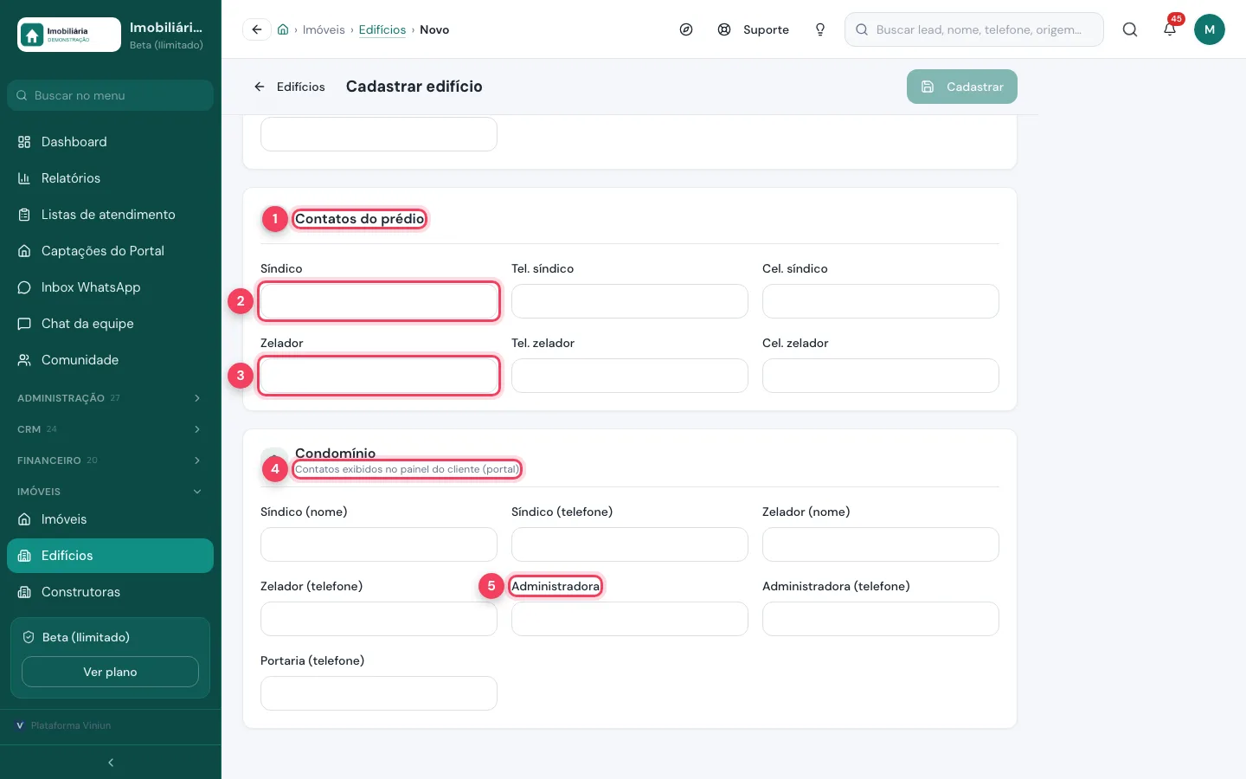Click the Imóveis house icon in sidebar
This screenshot has width=1246, height=779.
pyautogui.click(x=24, y=519)
